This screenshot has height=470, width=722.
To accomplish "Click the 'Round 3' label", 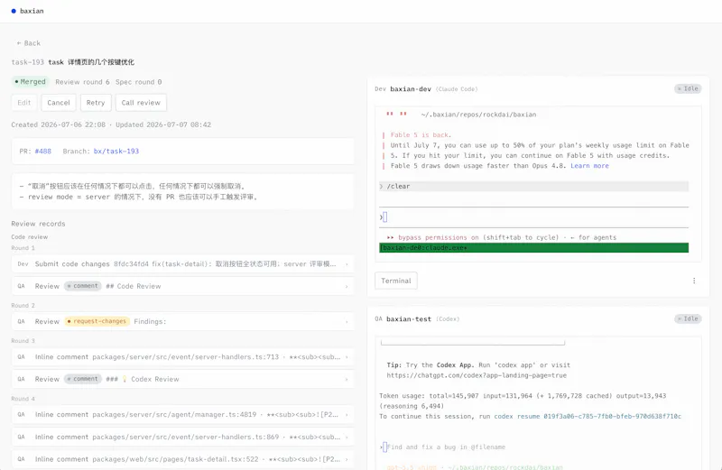I will (23, 341).
